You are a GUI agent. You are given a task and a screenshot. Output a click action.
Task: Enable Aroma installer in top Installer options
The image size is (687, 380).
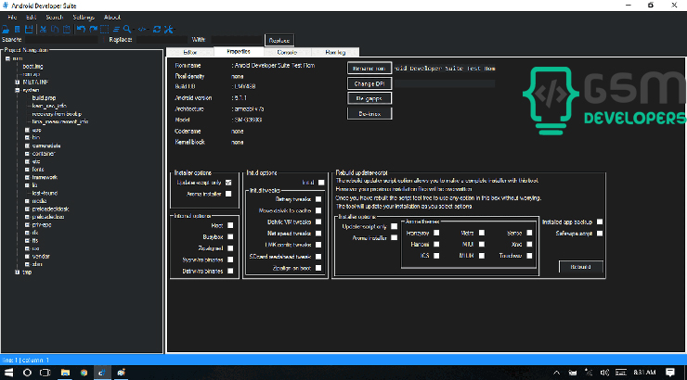[228, 194]
